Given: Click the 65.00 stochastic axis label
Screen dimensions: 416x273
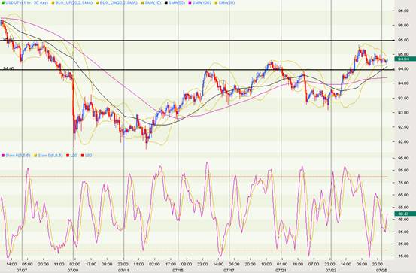Looking at the screenshot, I should [x=403, y=195].
